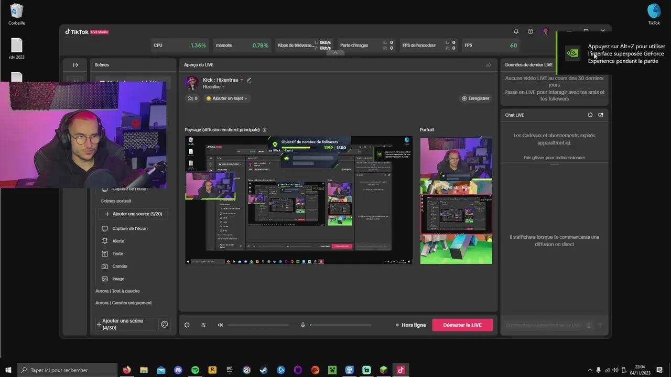This screenshot has height=377, width=671.
Task: Click Ajouter une source (5/20)
Action: coord(134,214)
